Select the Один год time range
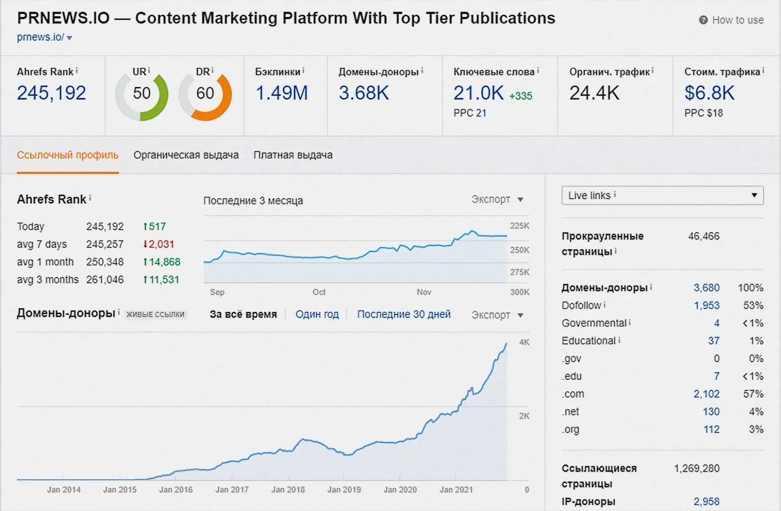 click(317, 314)
